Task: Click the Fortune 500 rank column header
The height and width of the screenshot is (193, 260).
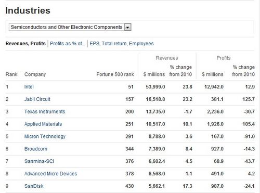Action: [x=115, y=74]
